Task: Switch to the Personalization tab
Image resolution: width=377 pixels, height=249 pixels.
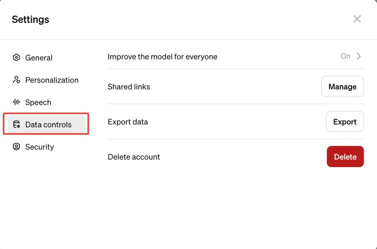Action: (x=52, y=80)
